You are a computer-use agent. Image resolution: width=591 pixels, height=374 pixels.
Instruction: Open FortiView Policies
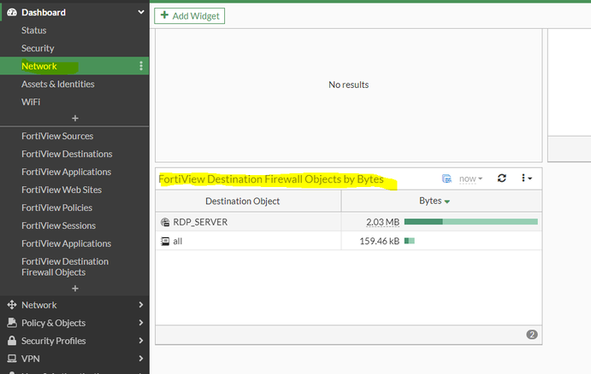pyautogui.click(x=56, y=207)
